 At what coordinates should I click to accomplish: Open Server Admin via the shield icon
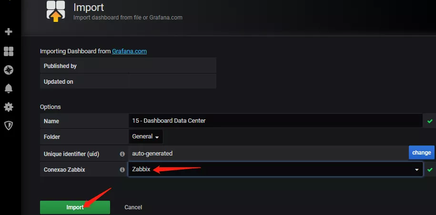[9, 126]
